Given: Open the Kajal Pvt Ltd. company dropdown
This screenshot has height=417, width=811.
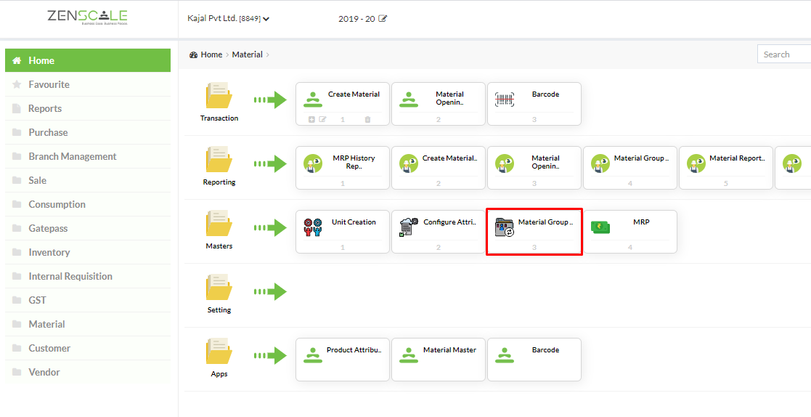Looking at the screenshot, I should coord(229,19).
